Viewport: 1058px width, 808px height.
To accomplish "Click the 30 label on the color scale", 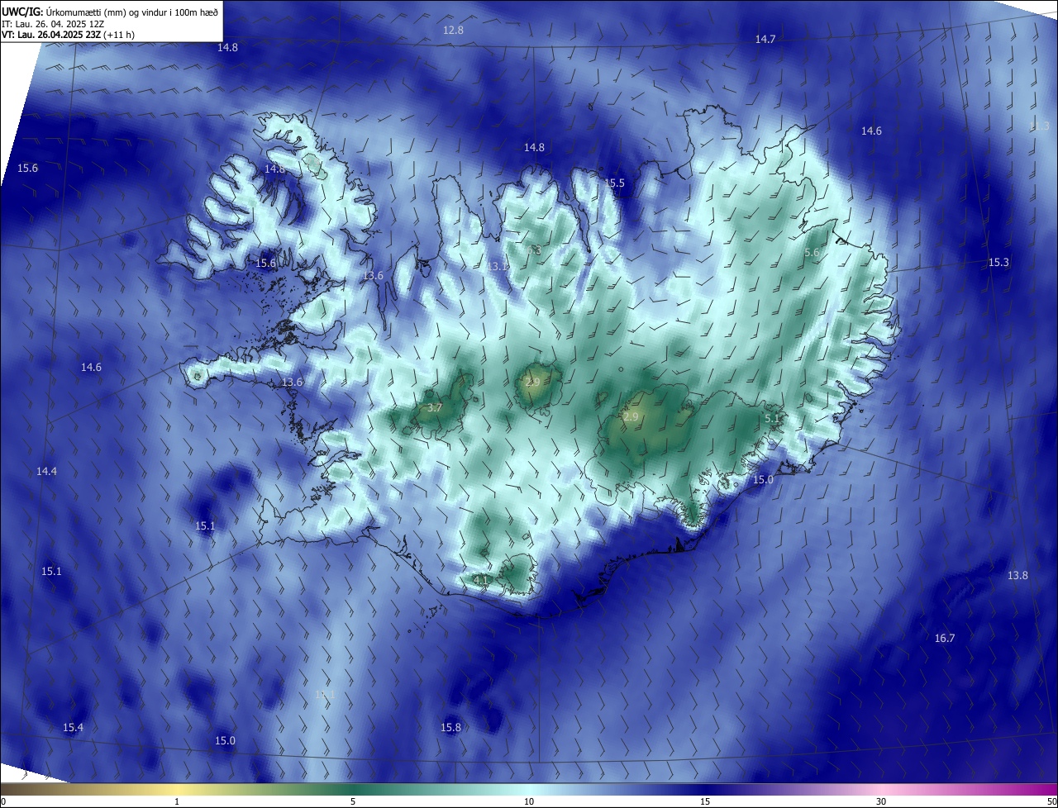I will click(881, 802).
